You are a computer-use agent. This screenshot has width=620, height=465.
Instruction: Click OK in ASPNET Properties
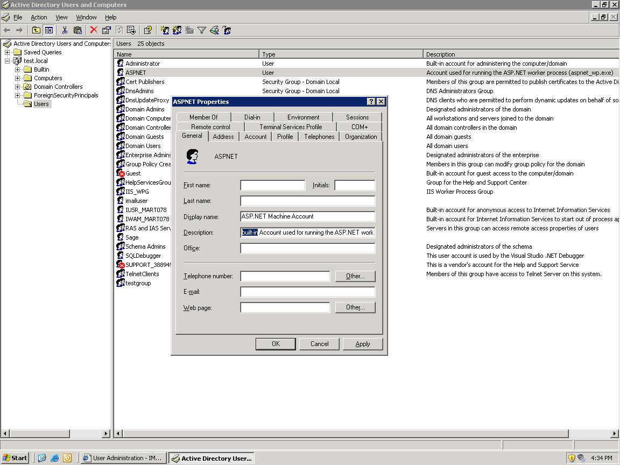[x=276, y=344]
